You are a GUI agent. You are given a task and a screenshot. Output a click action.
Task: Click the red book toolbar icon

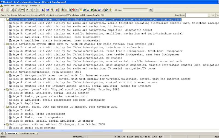tap(73, 10)
